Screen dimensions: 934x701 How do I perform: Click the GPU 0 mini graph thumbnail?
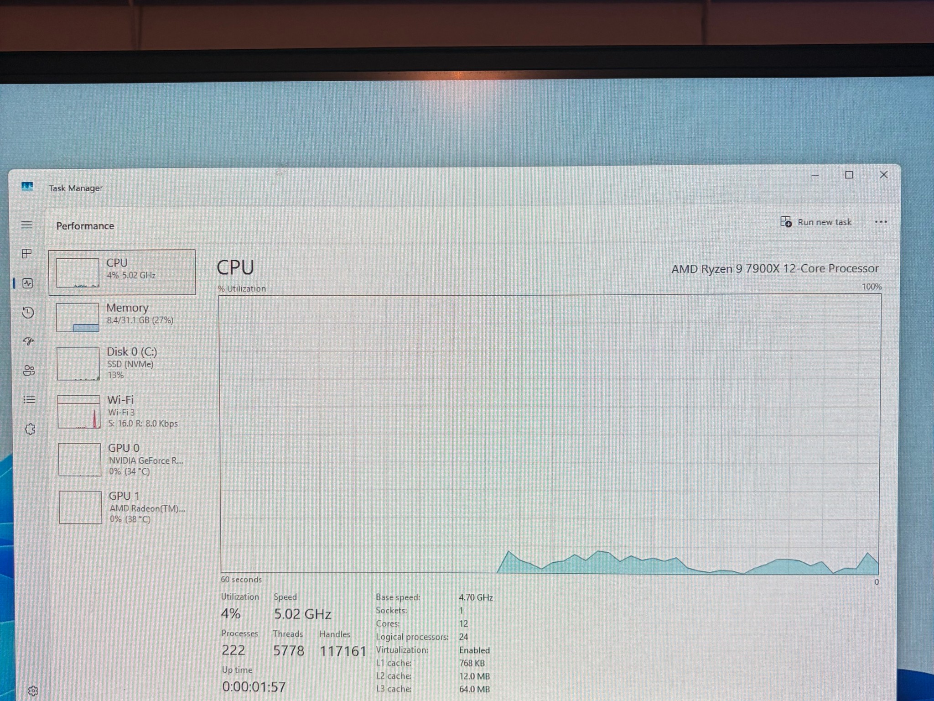click(80, 460)
